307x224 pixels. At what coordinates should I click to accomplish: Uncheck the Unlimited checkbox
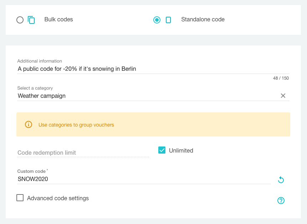point(162,150)
